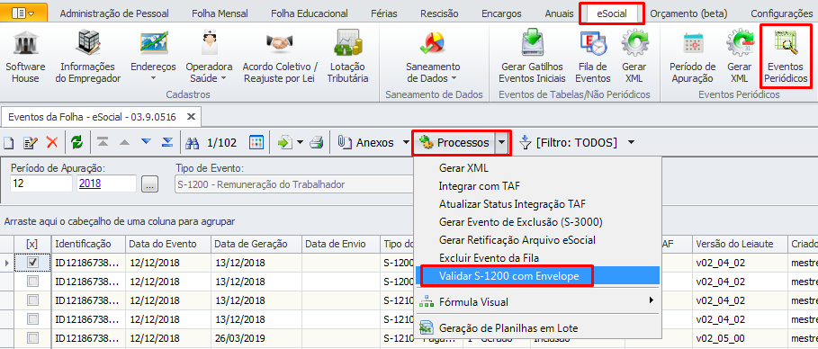Open Acordo Coletivo / Reajuste por Lei

tap(280, 57)
